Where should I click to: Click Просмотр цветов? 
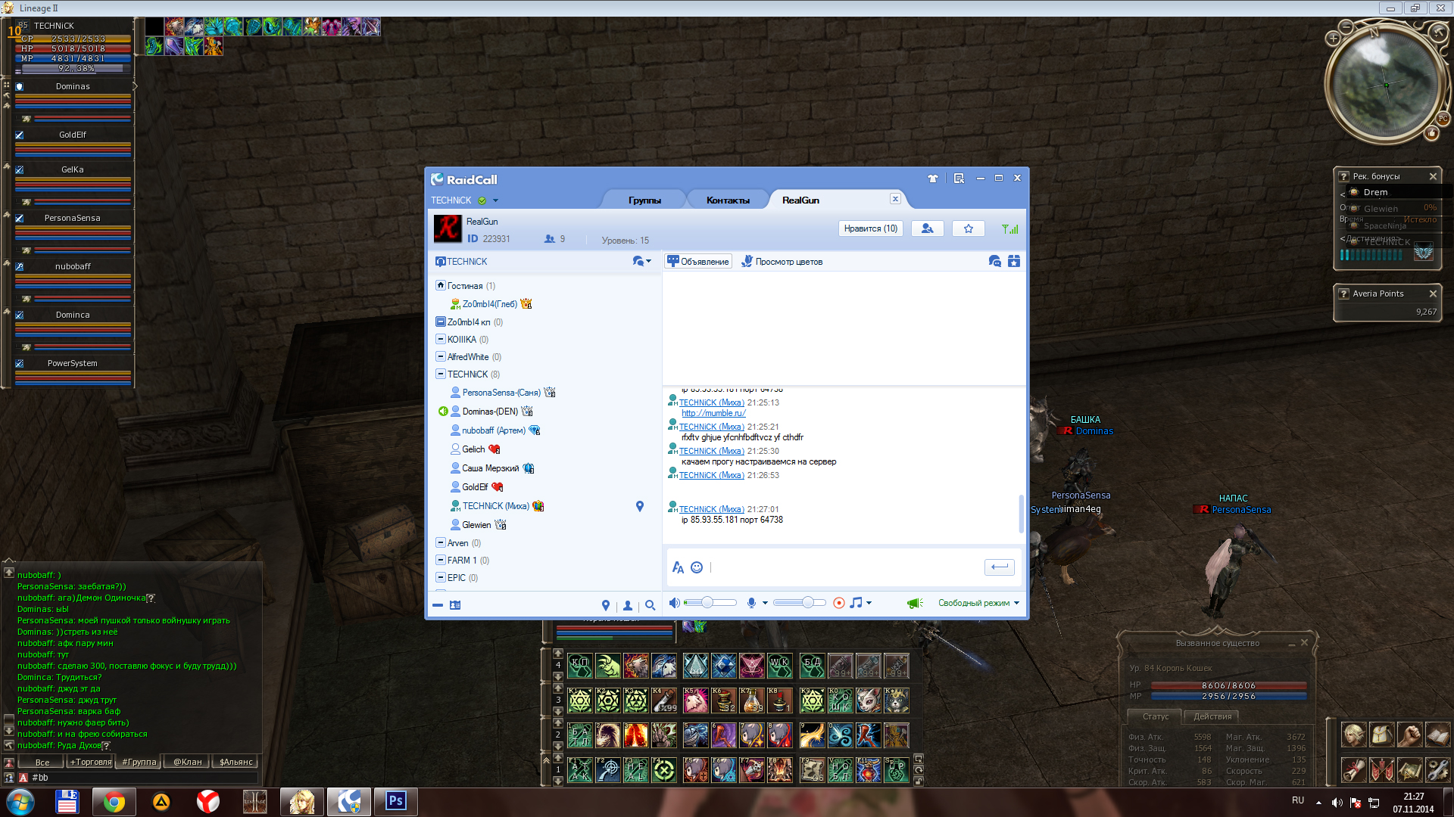[782, 261]
